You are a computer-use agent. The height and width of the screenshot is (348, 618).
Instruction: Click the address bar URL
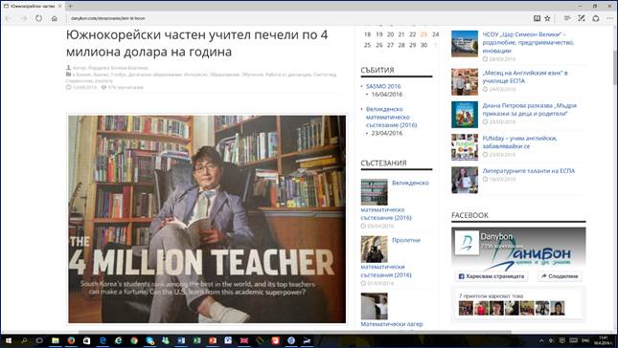107,18
